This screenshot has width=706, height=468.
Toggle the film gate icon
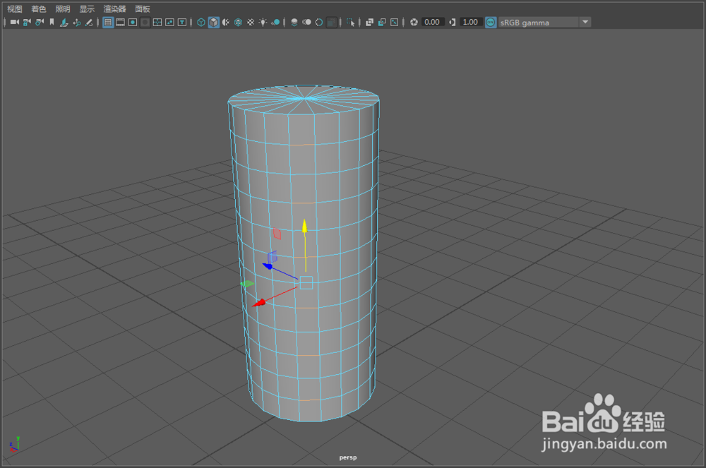[x=120, y=22]
